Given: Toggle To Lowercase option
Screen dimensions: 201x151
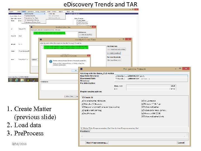Looking at the screenshot, I should click(x=143, y=101).
